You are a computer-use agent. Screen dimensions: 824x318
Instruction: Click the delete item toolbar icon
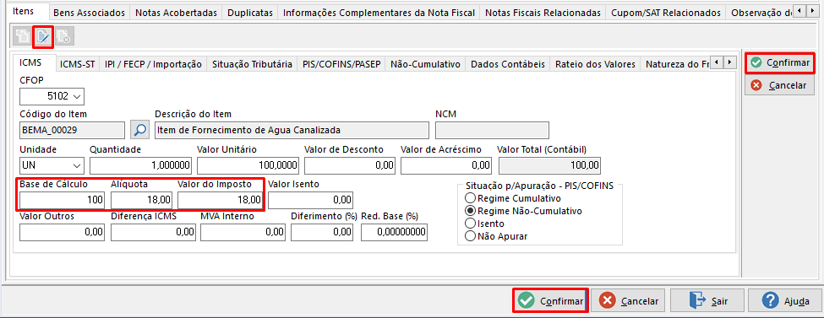coord(64,36)
